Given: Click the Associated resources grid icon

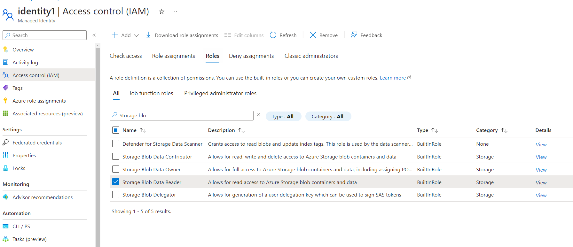Looking at the screenshot, I should tap(6, 113).
